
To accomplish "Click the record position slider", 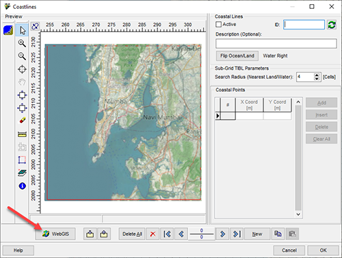I will click(202, 234).
